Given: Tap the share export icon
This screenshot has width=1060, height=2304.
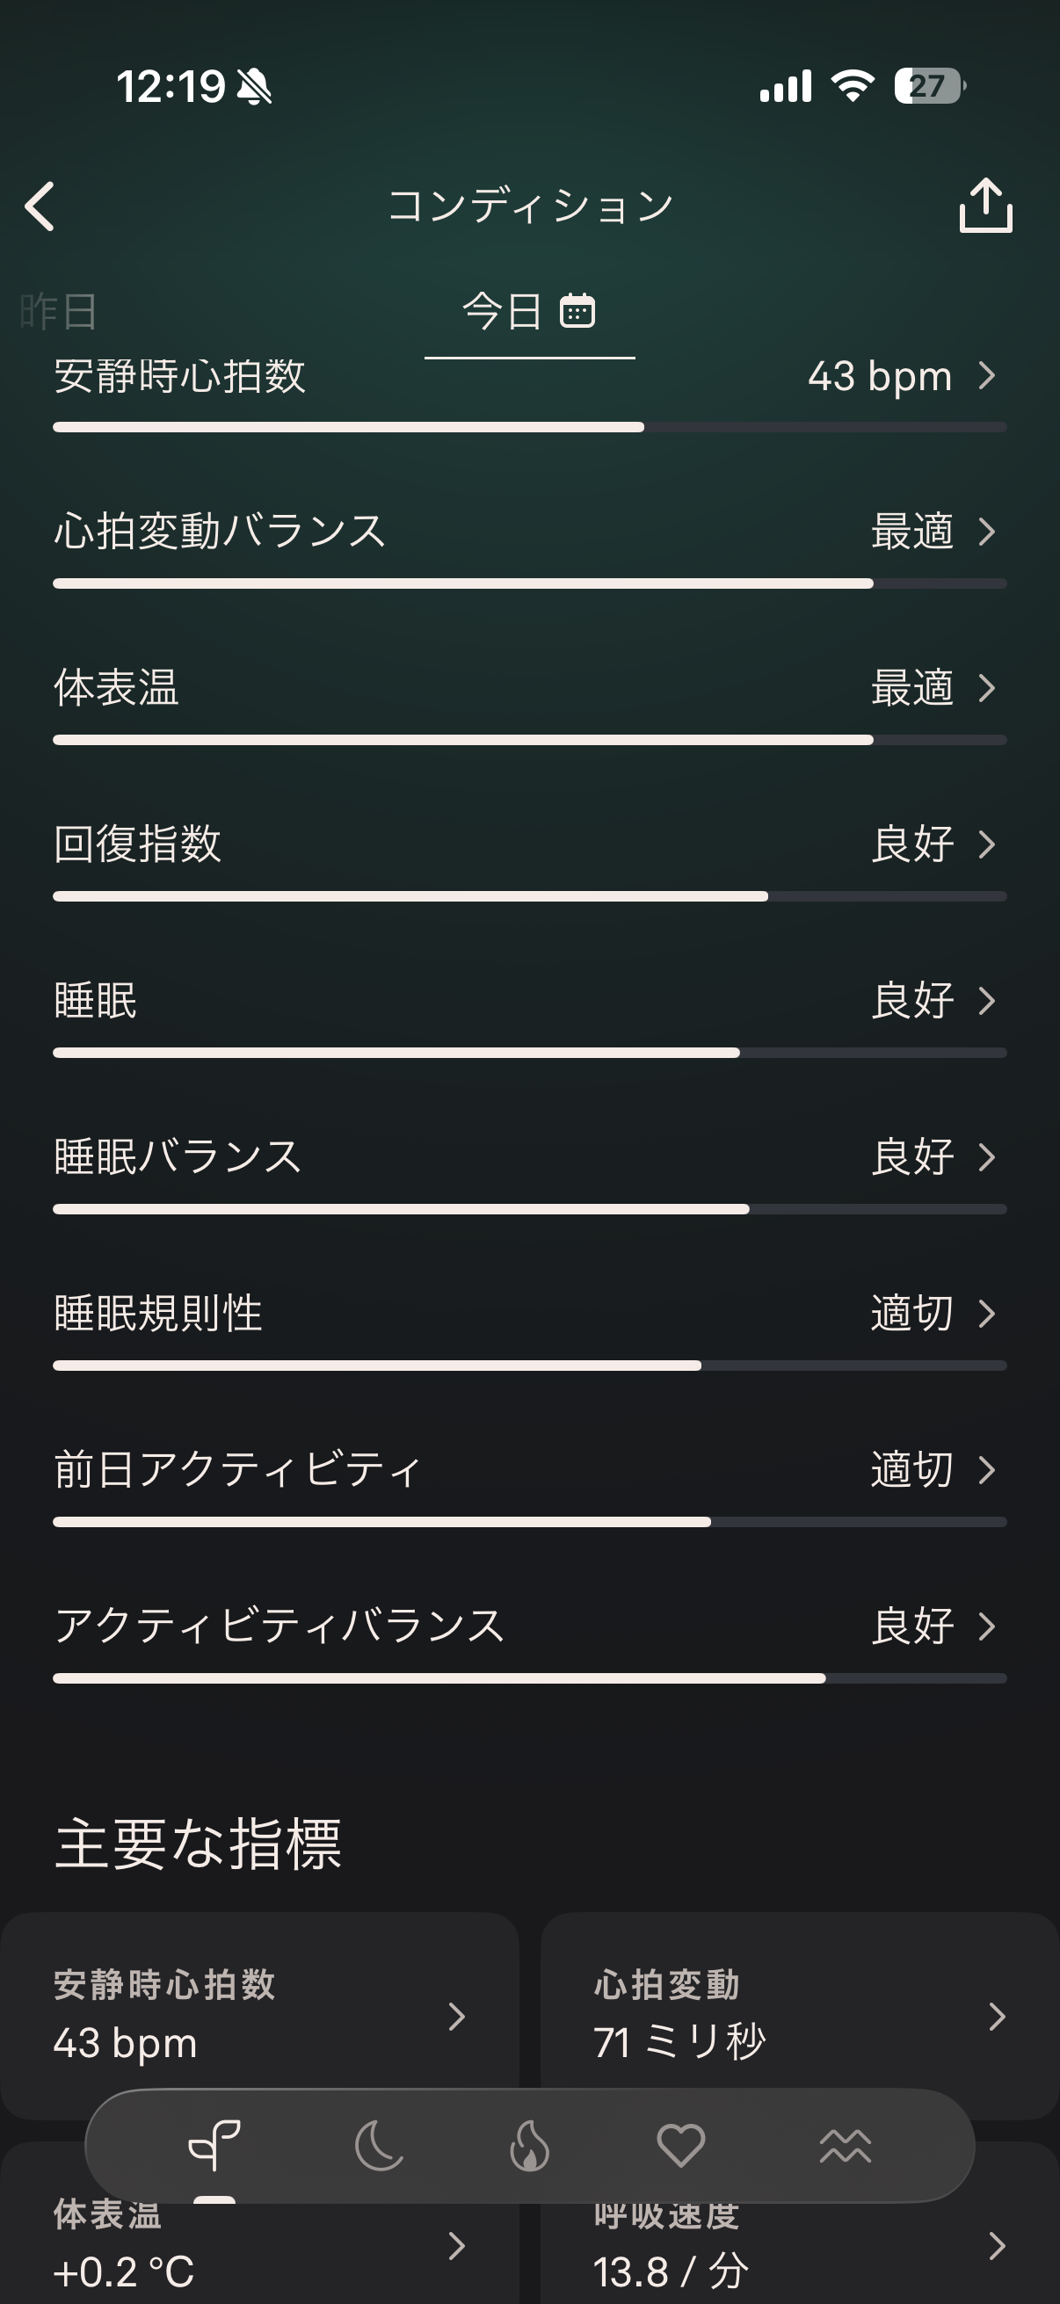Looking at the screenshot, I should 985,206.
